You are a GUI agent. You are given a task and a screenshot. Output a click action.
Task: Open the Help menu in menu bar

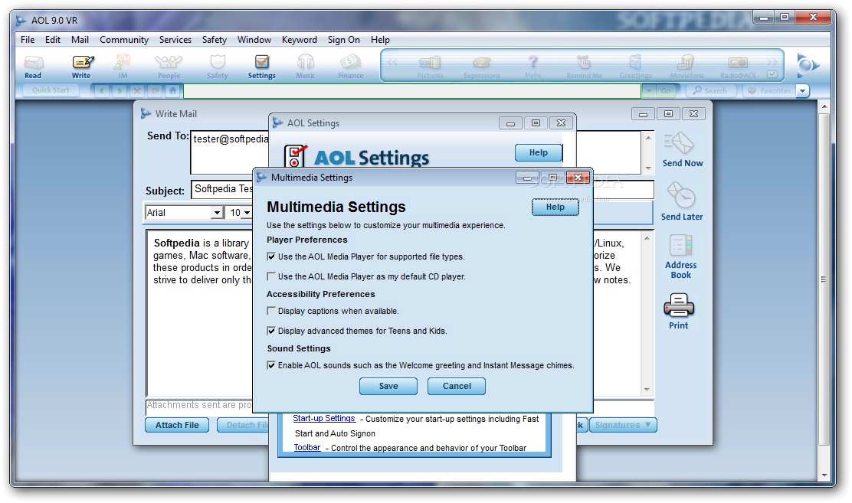tap(380, 40)
